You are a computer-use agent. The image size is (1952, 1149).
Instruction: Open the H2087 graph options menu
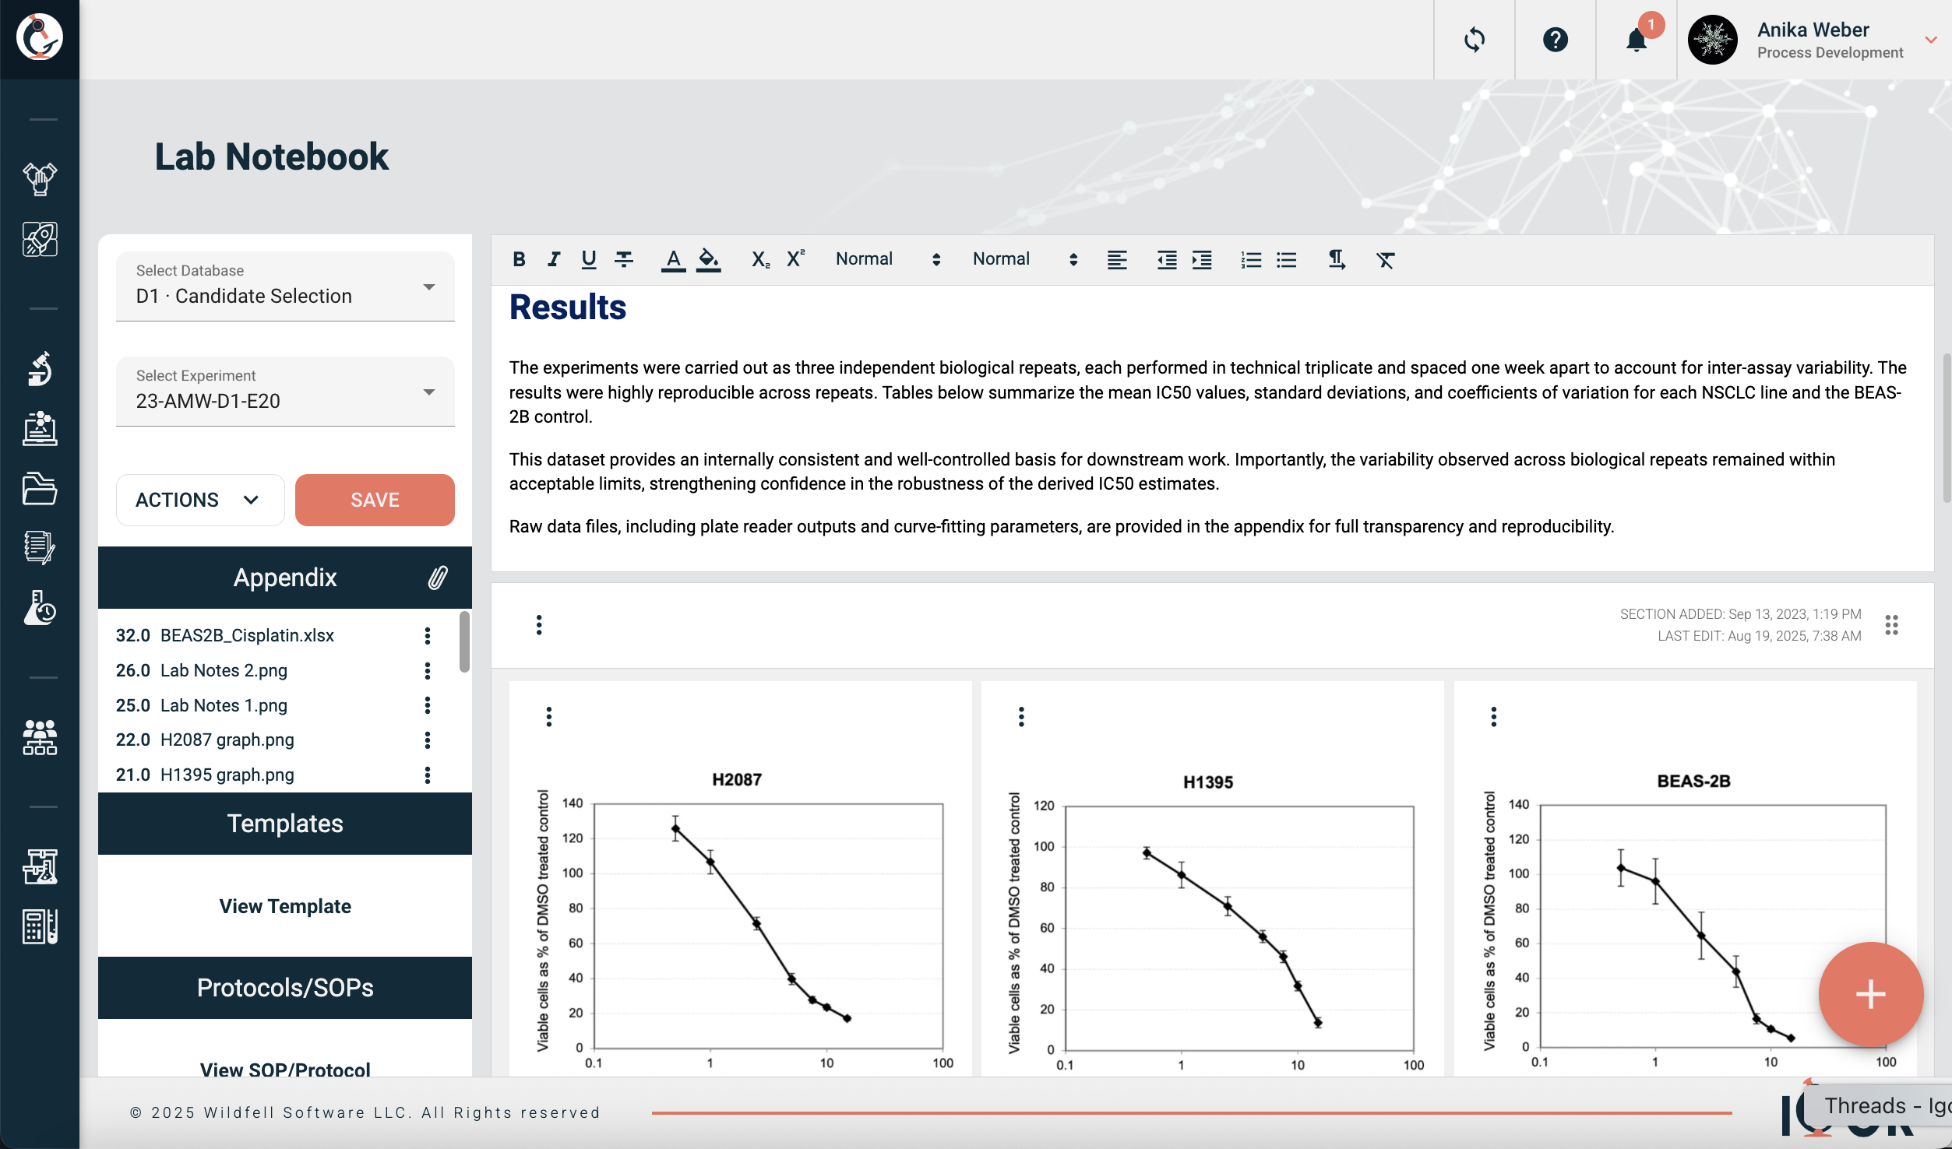click(549, 717)
